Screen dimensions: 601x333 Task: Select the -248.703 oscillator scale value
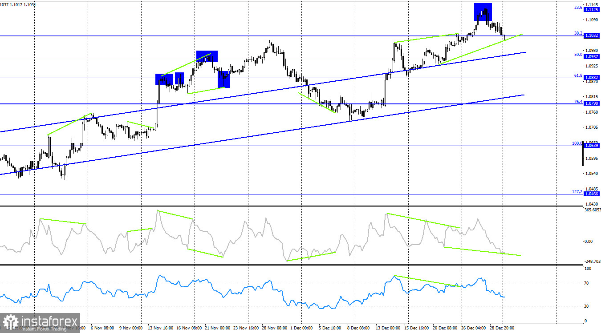[x=592, y=262]
